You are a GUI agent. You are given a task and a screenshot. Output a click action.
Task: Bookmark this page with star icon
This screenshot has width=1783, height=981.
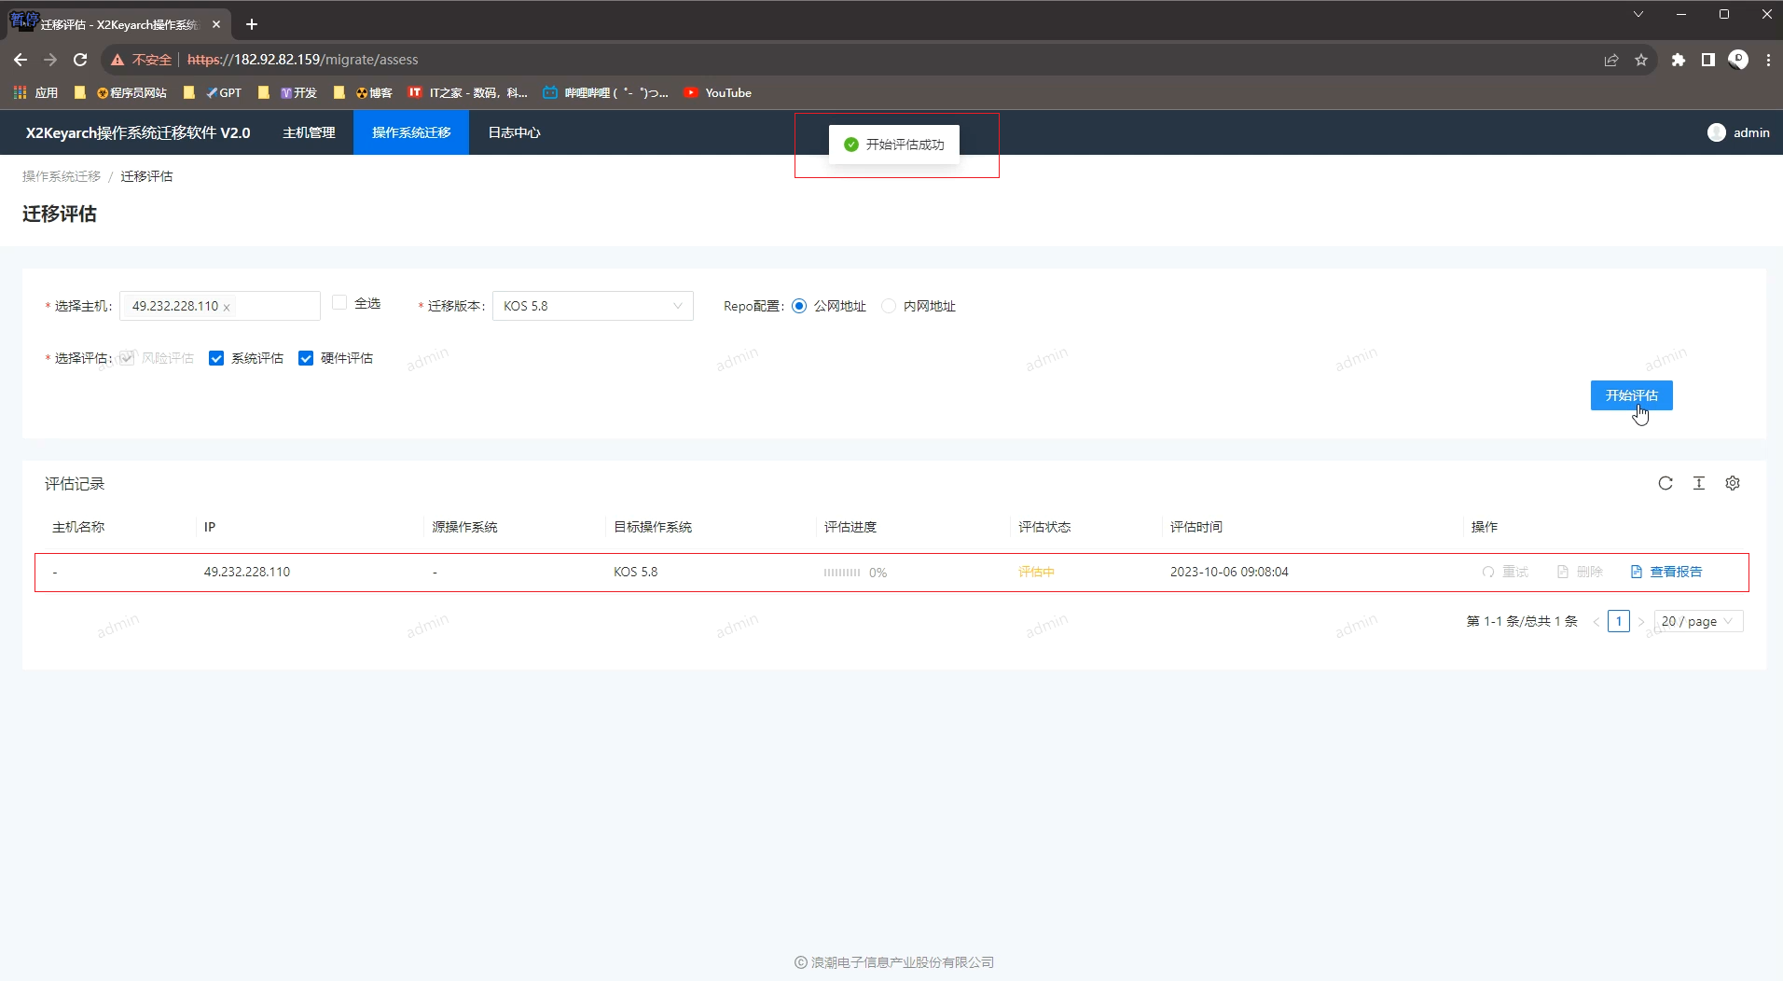tap(1641, 60)
